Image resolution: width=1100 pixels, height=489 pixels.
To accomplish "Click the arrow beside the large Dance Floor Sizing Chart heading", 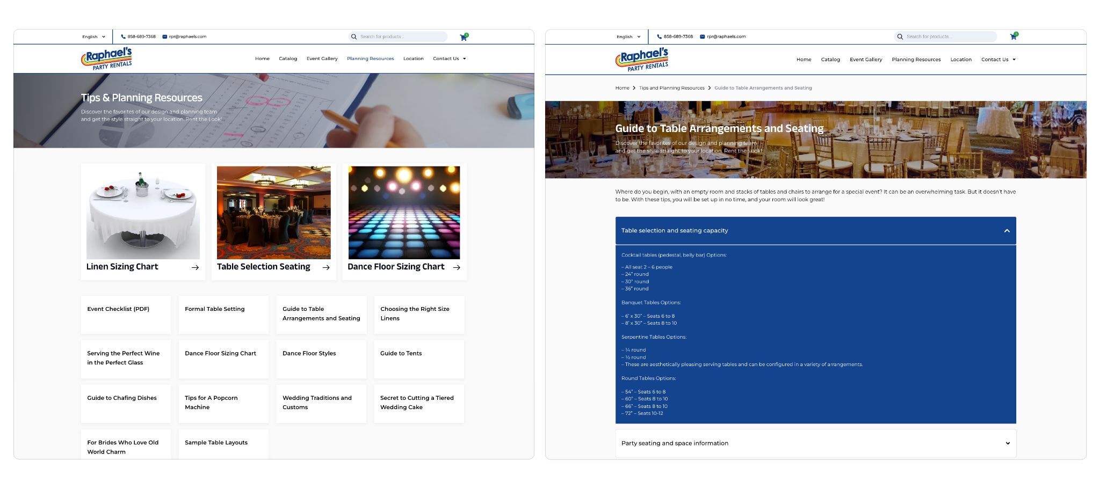I will coord(457,267).
